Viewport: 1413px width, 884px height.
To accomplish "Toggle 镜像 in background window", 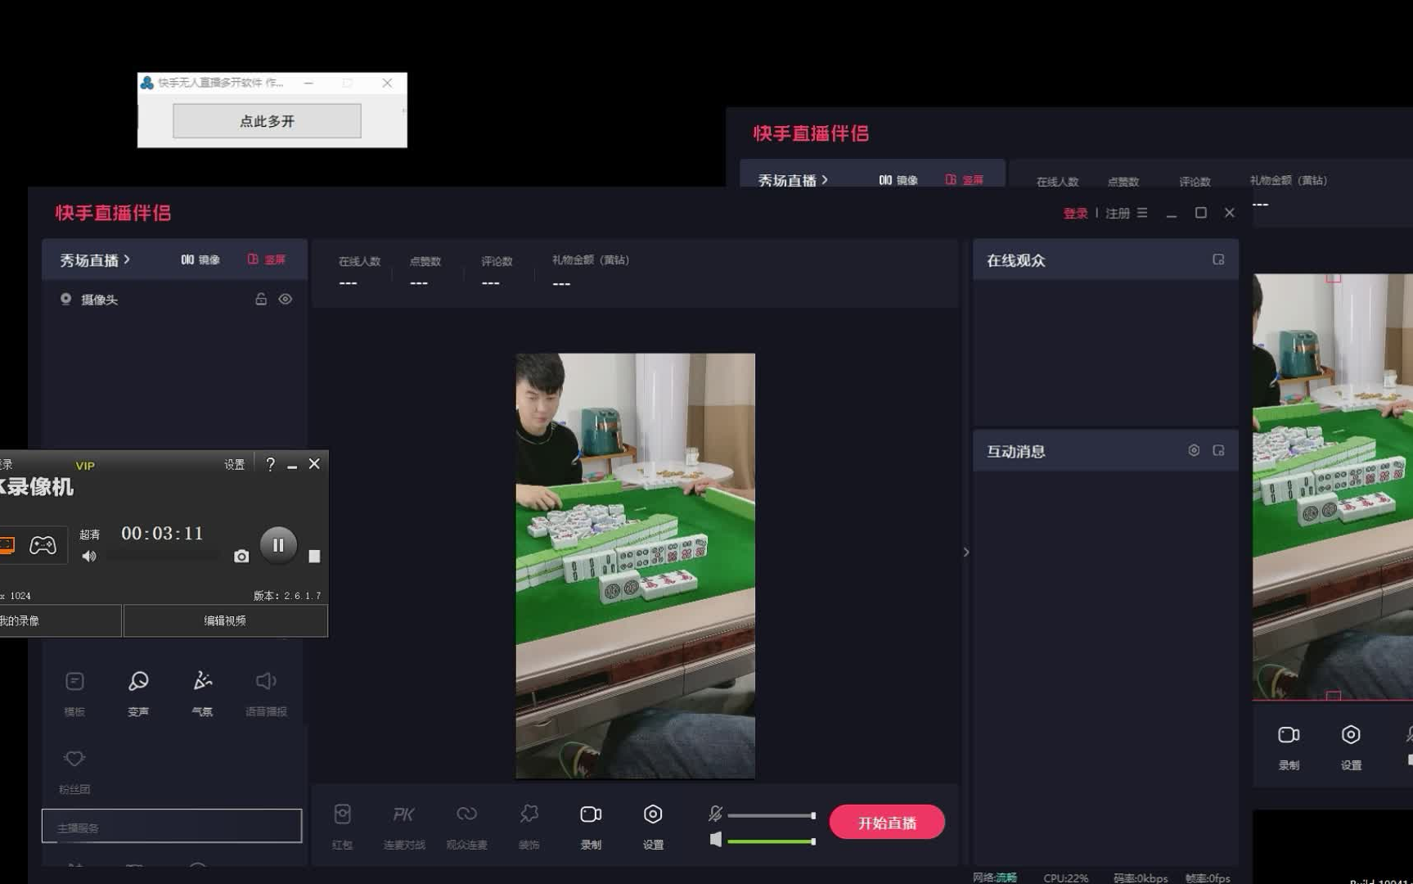I will click(x=898, y=180).
